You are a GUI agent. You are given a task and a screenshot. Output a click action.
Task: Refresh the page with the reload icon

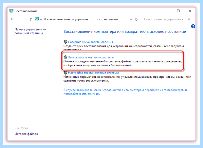tap(136, 19)
